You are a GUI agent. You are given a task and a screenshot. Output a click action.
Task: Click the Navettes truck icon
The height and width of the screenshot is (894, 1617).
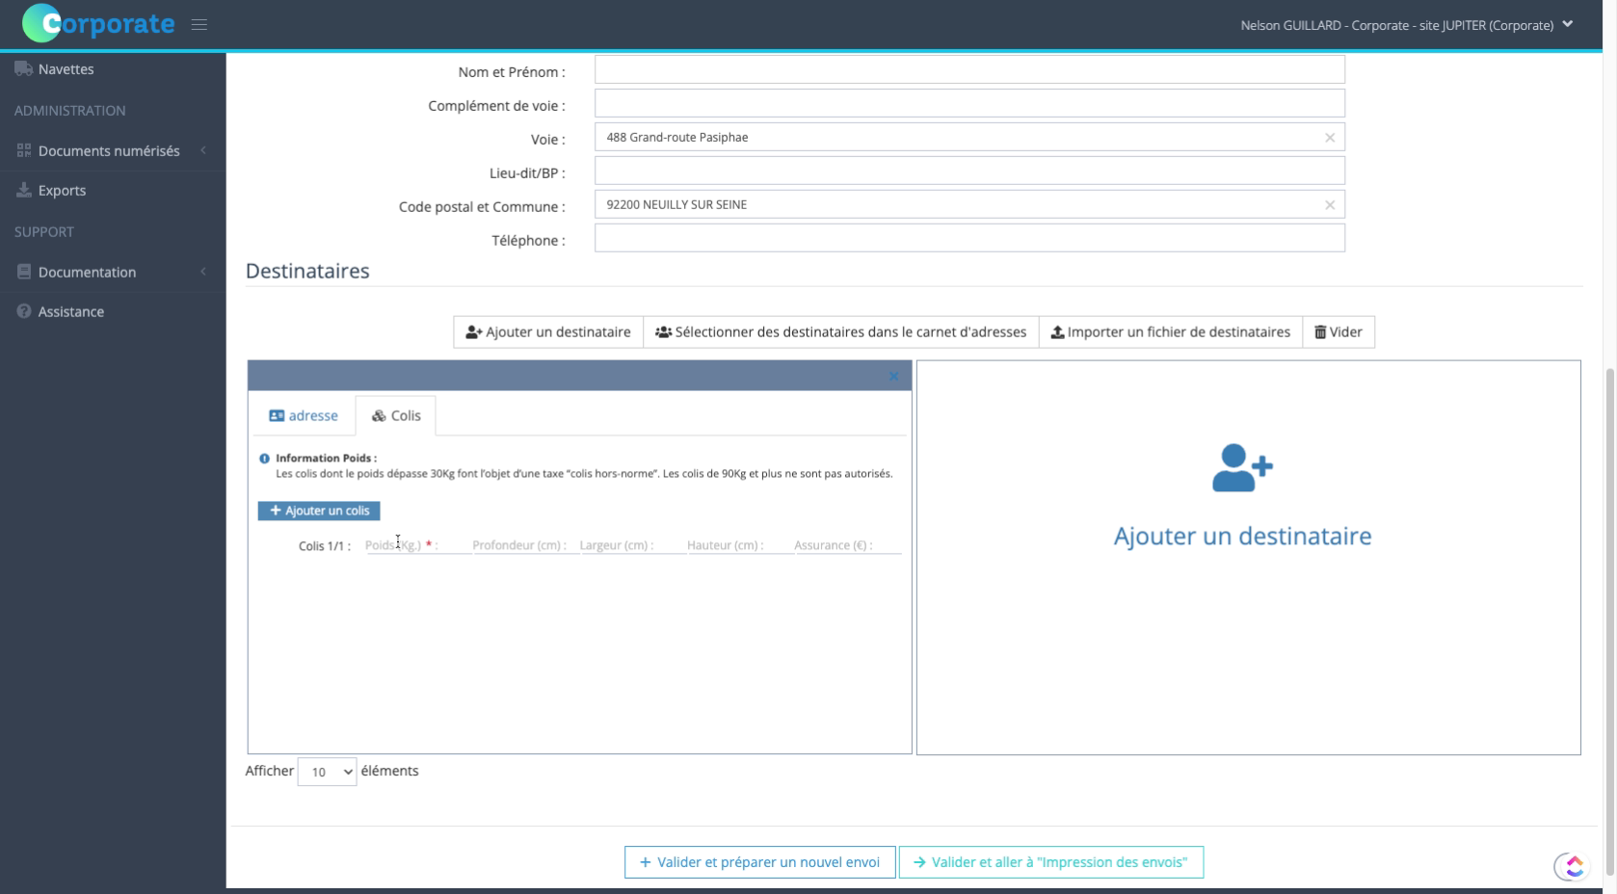24,69
